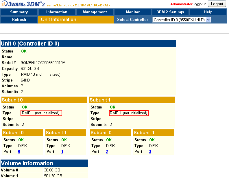The image size is (229, 181).
Task: Open the Help menu
Action: 208,12
